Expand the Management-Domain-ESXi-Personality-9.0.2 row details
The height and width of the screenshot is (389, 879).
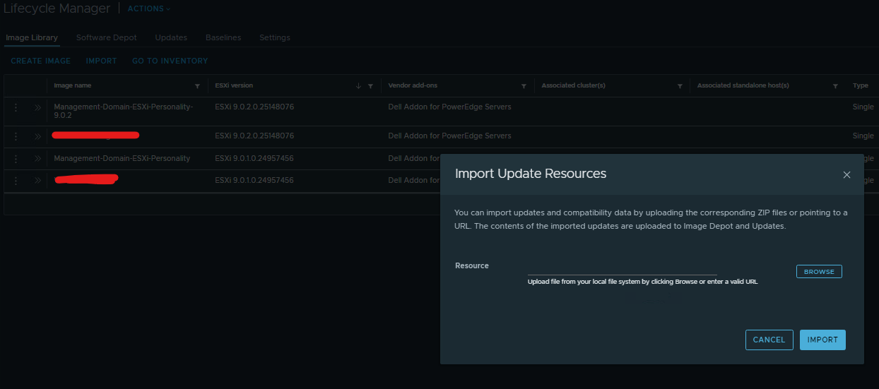coord(37,107)
